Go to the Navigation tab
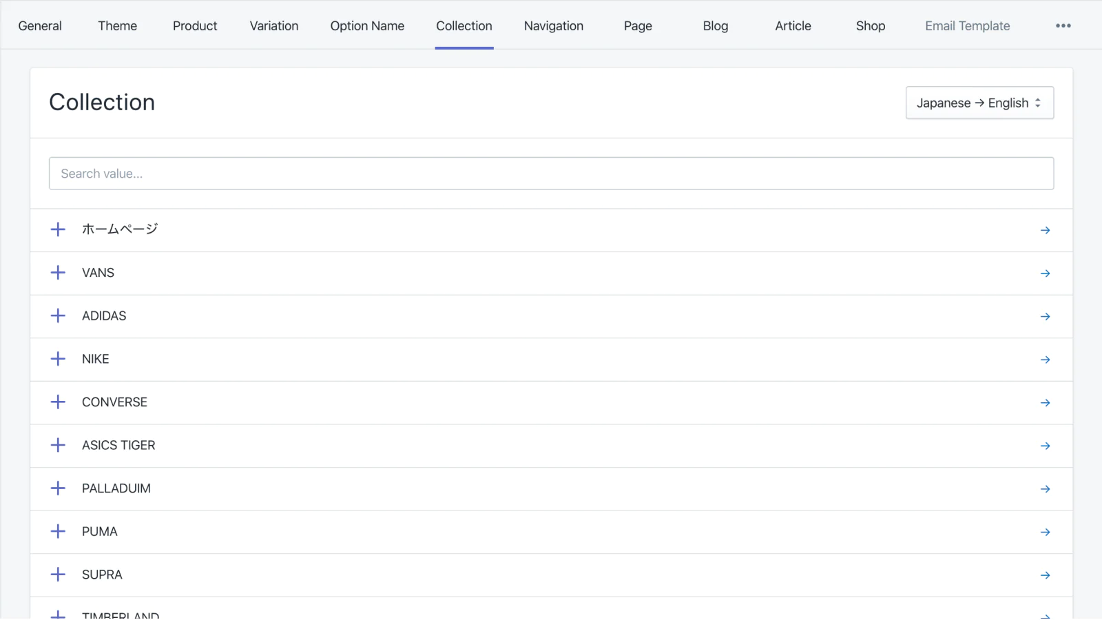Screen dimensions: 1102x620 pos(553,25)
